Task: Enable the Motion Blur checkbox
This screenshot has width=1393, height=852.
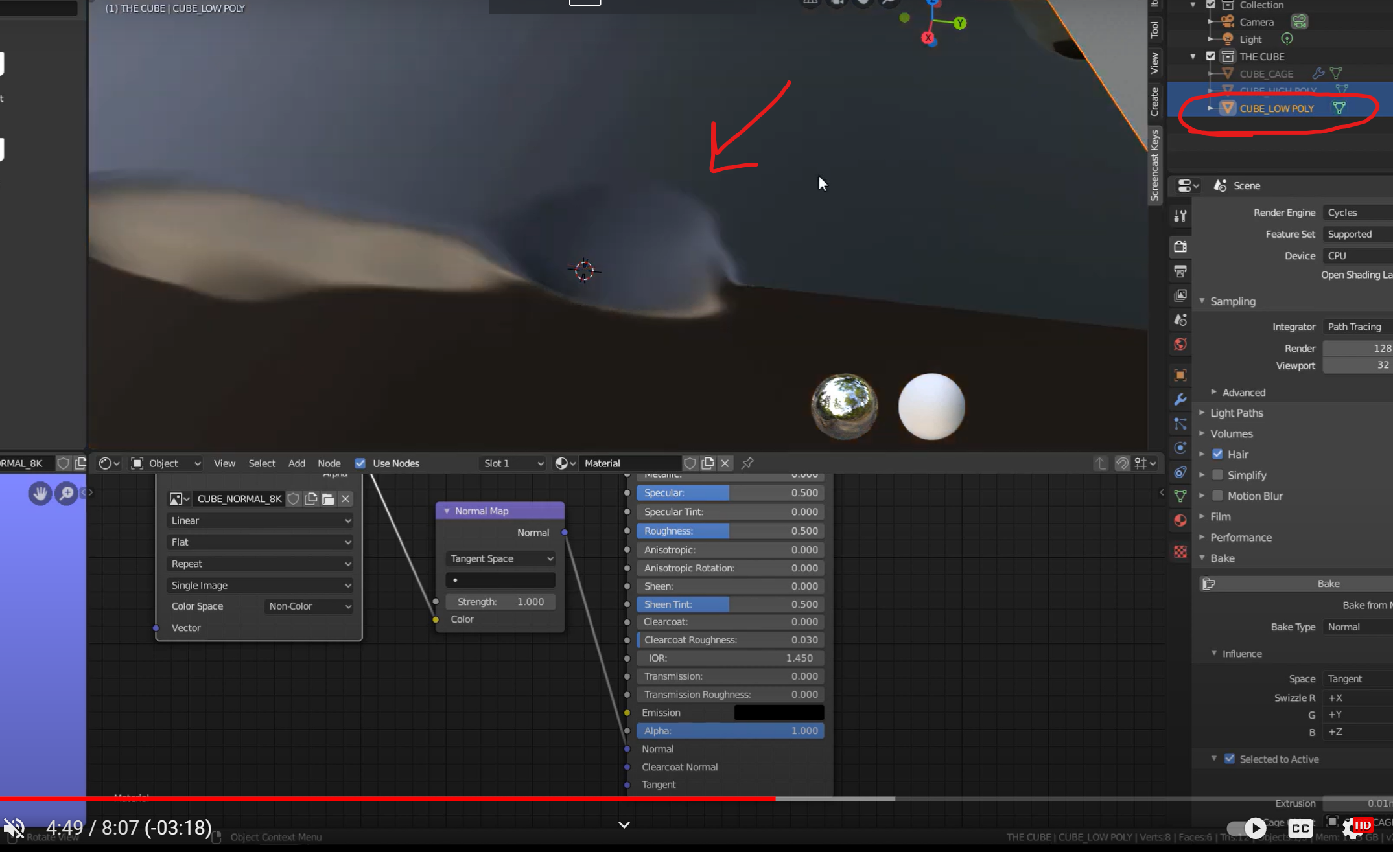Action: tap(1217, 496)
